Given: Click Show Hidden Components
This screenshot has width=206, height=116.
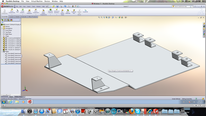Looking at the screenshot, I should tap(43, 12).
